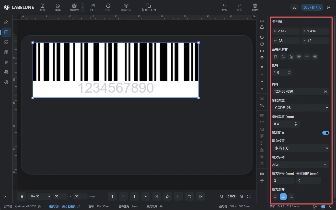Bring the barcode to the front layer

coord(262,68)
